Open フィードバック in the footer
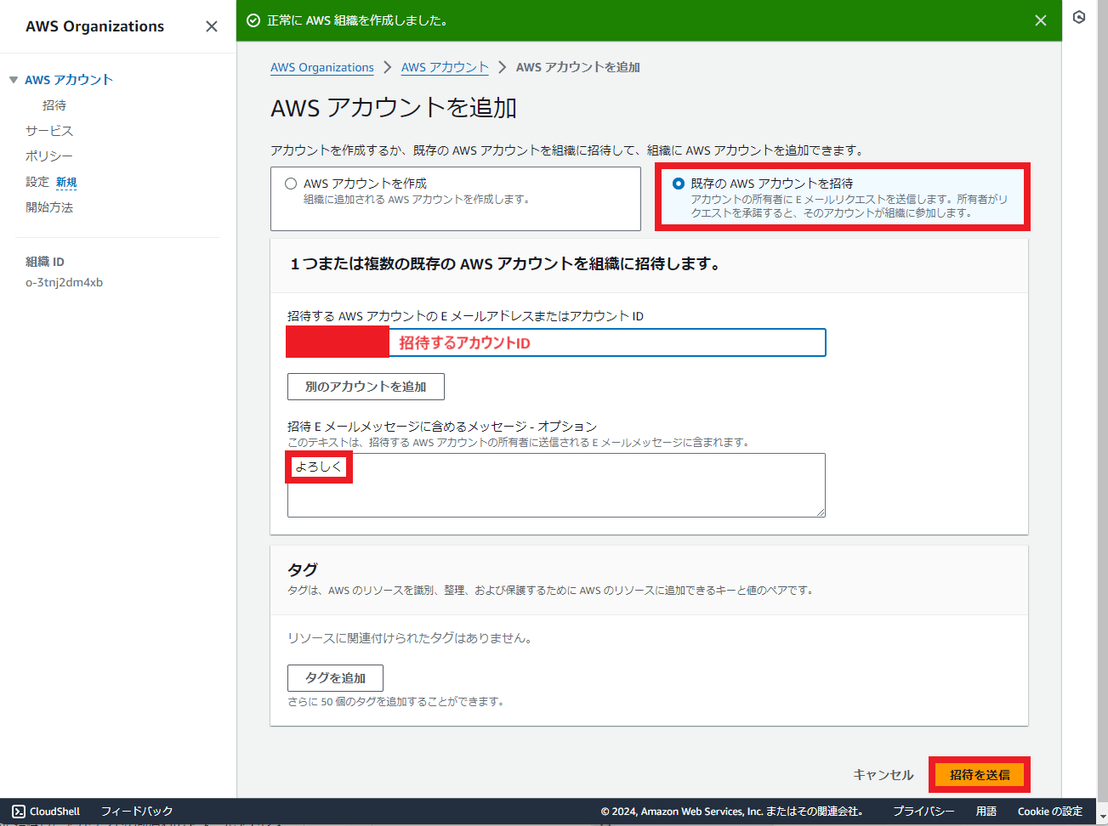The width and height of the screenshot is (1108, 826). [x=137, y=812]
